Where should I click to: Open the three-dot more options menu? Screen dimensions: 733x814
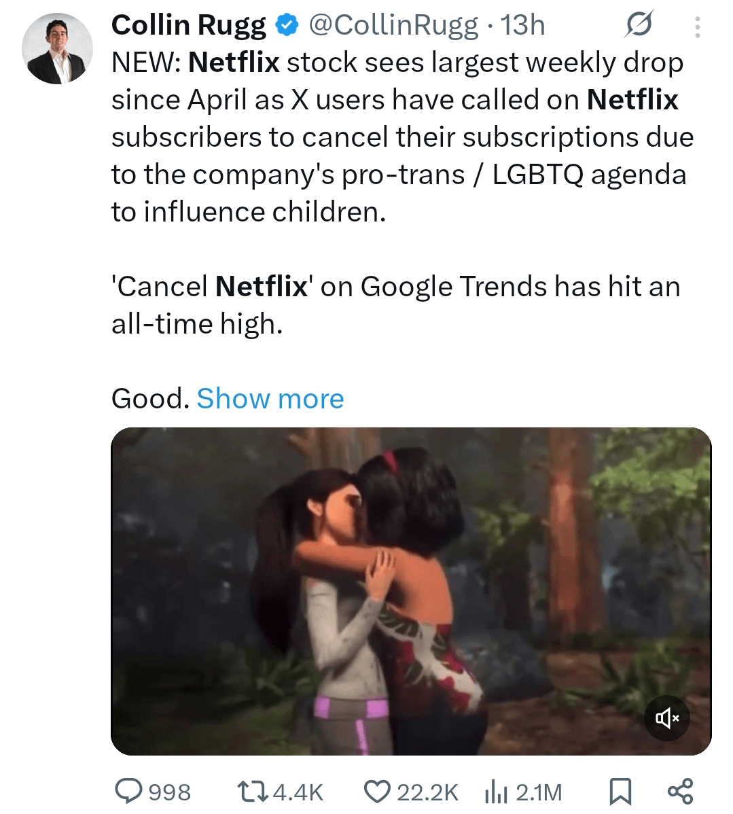(x=697, y=26)
